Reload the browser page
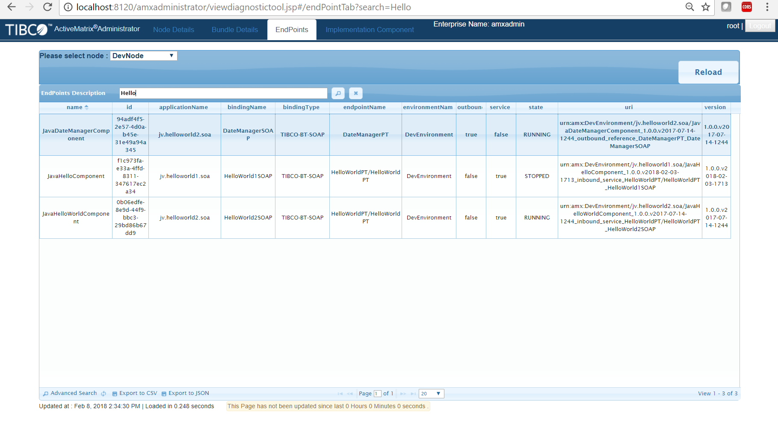This screenshot has height=439, width=778. (x=47, y=7)
